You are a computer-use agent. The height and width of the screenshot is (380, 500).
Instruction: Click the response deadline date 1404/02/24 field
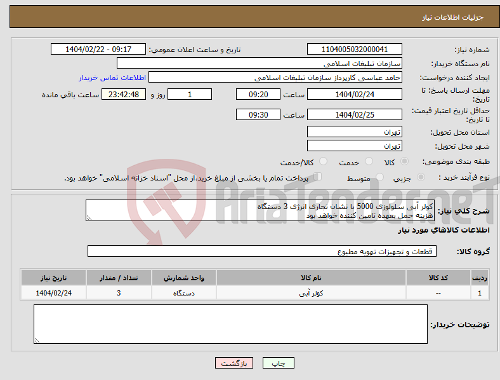355,94
